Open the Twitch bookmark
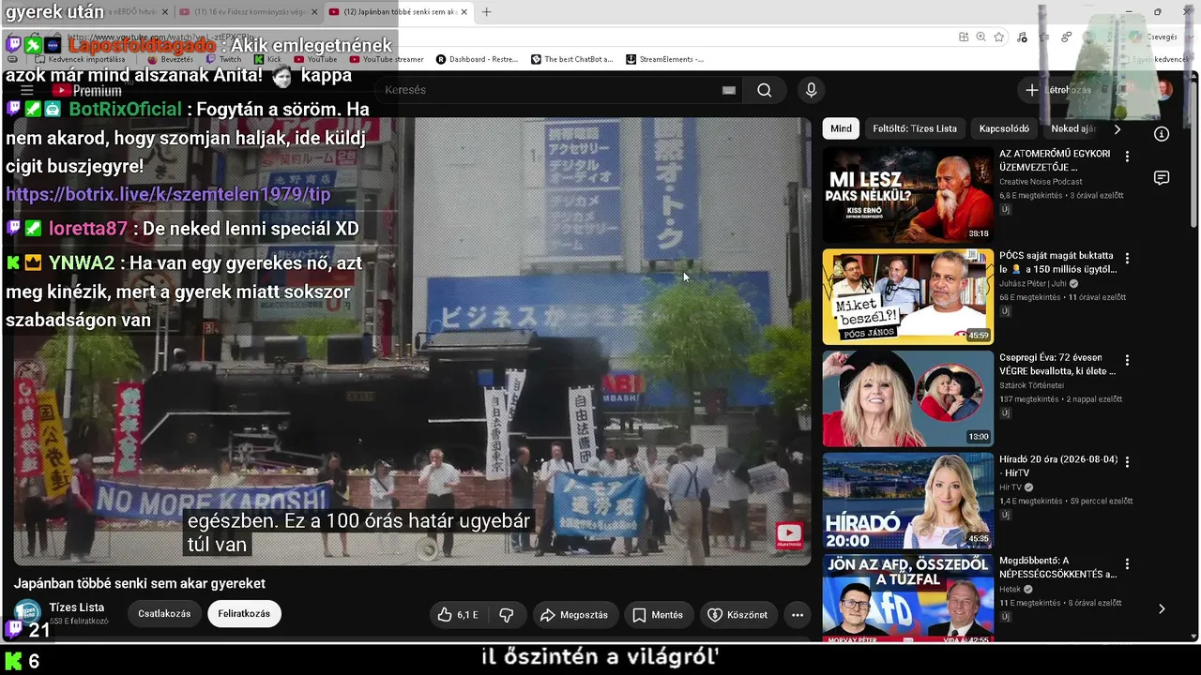1201x675 pixels. [x=223, y=59]
